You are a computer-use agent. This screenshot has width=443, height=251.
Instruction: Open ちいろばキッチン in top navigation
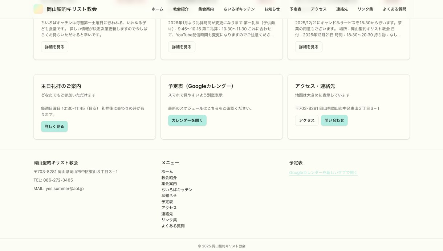pyautogui.click(x=239, y=9)
